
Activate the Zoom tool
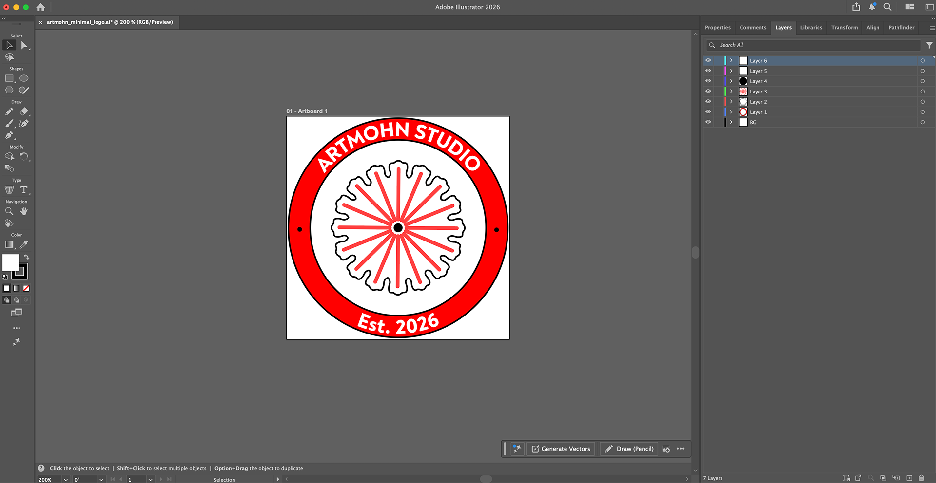[x=9, y=211]
